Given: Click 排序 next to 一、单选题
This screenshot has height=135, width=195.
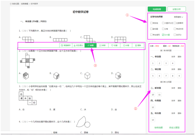Looking at the screenshot, I should tap(173, 57).
